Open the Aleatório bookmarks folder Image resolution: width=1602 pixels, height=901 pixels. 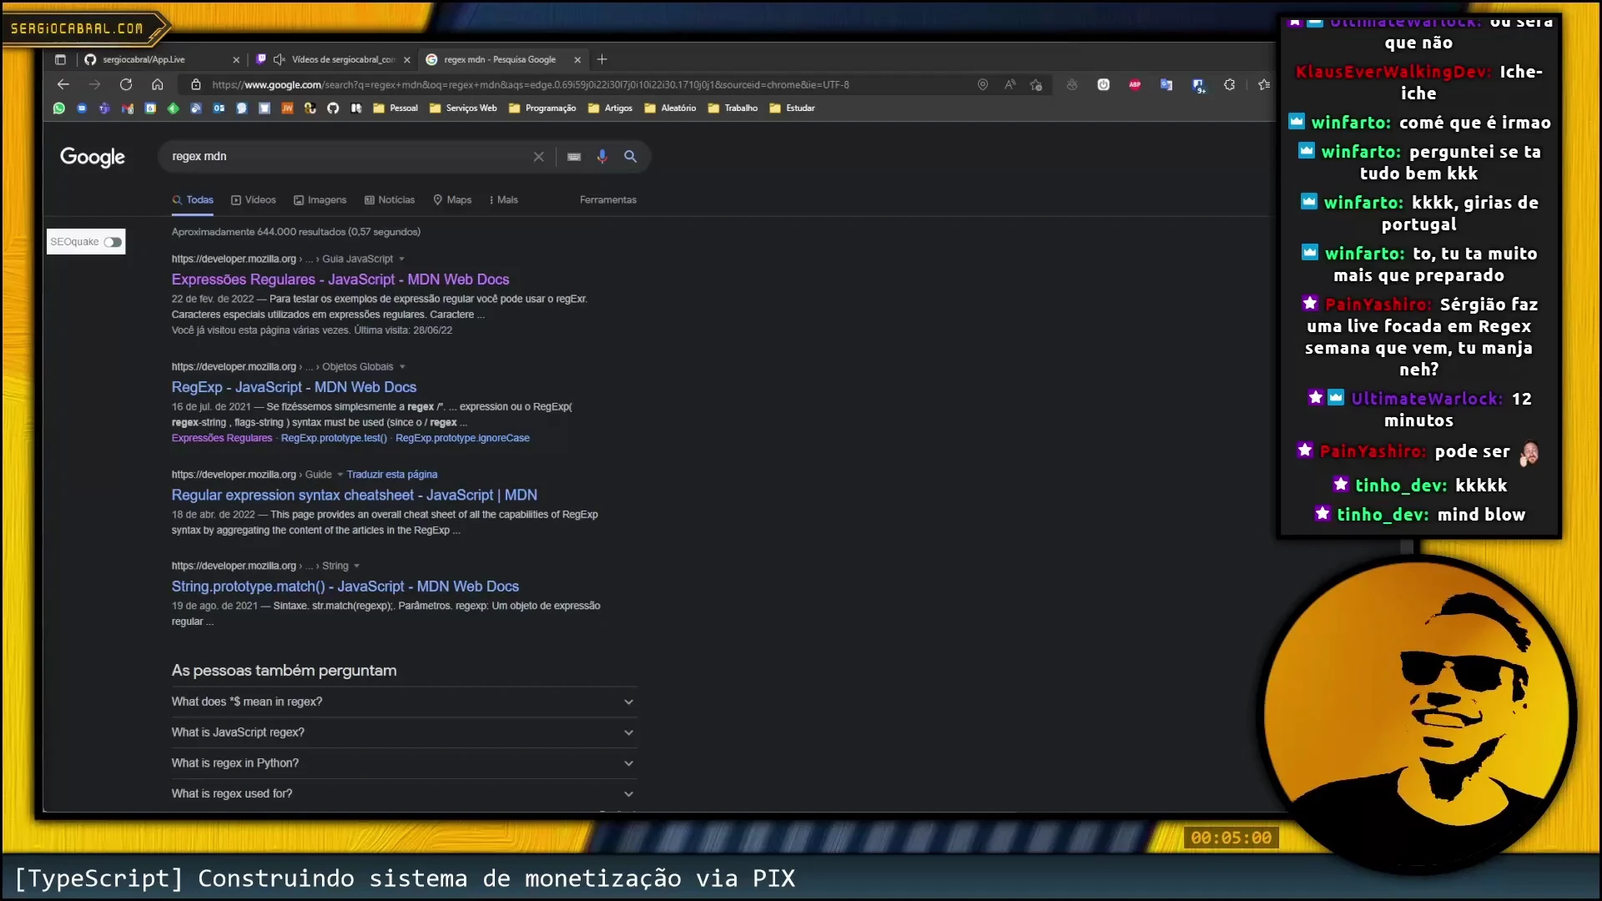pos(670,108)
